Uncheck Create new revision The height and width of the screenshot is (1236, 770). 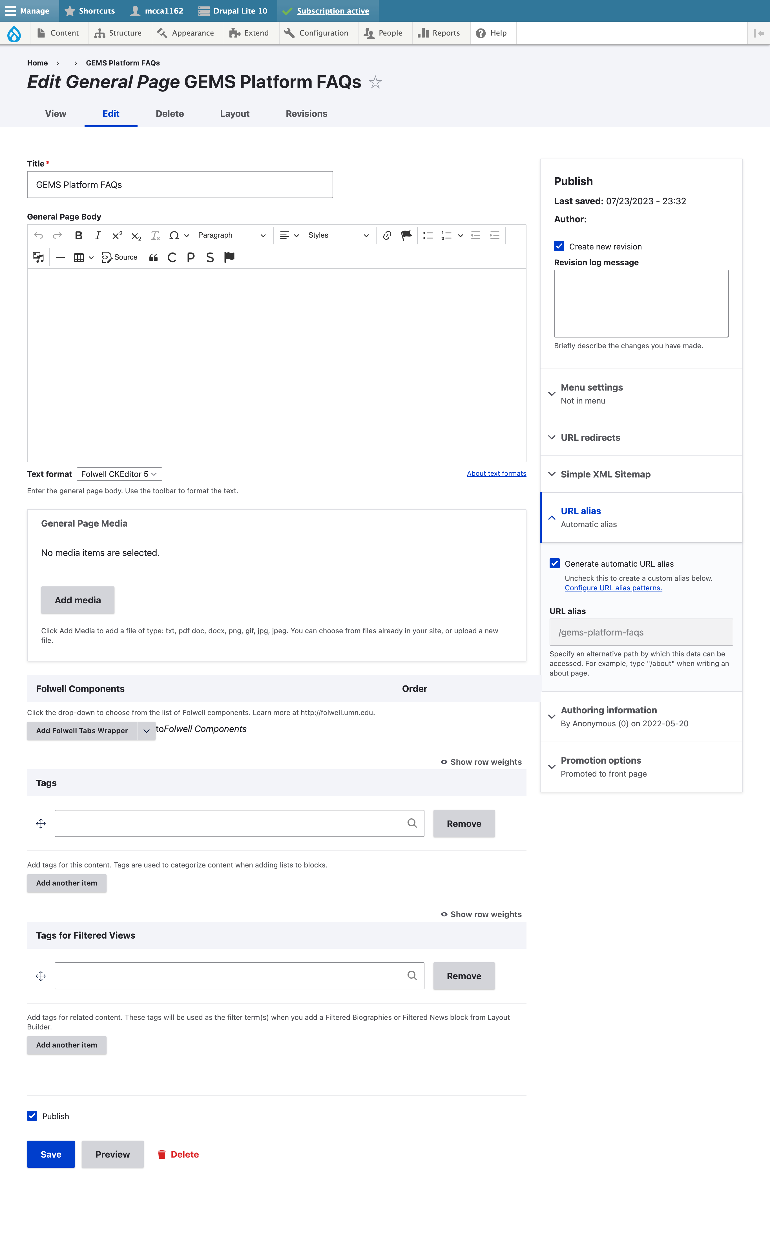tap(559, 246)
